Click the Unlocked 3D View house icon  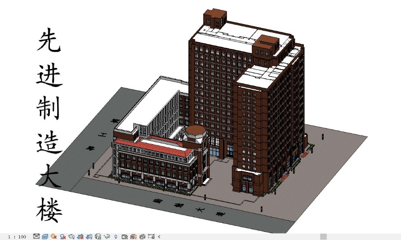click(98, 237)
